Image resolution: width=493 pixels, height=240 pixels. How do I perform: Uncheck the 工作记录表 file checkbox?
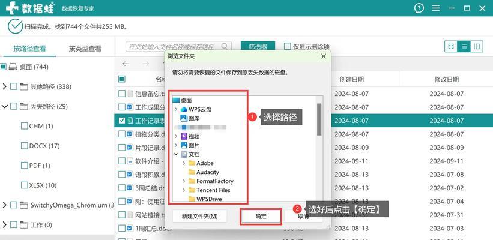coord(122,121)
